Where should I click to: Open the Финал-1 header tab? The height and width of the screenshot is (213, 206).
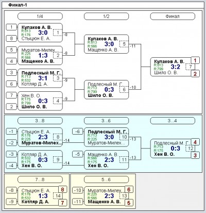click(18, 5)
